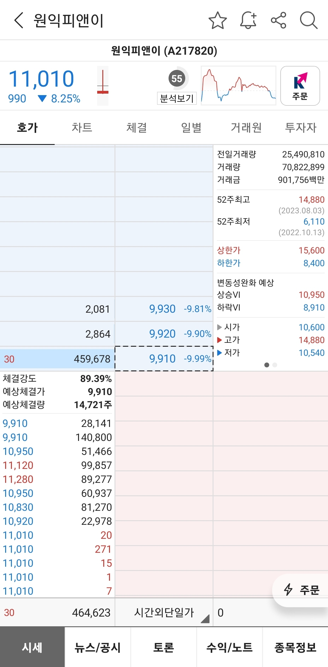Screen dimensions: 328x667
Task: Tap the 하락VI 8,910 value
Action: (314, 308)
